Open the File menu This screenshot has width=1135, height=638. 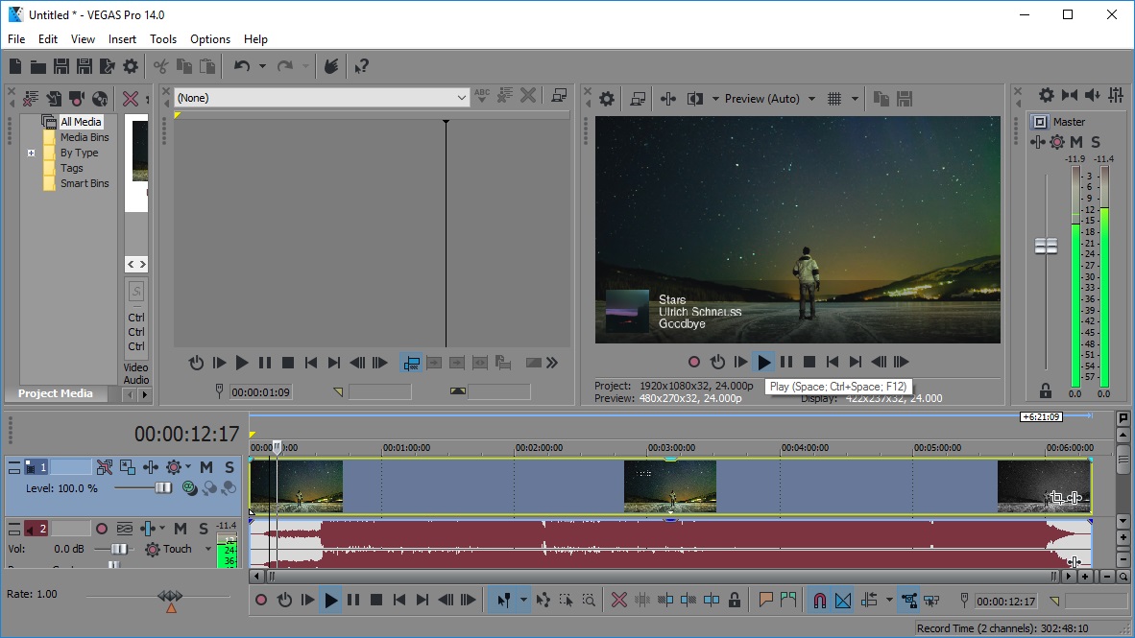[16, 39]
